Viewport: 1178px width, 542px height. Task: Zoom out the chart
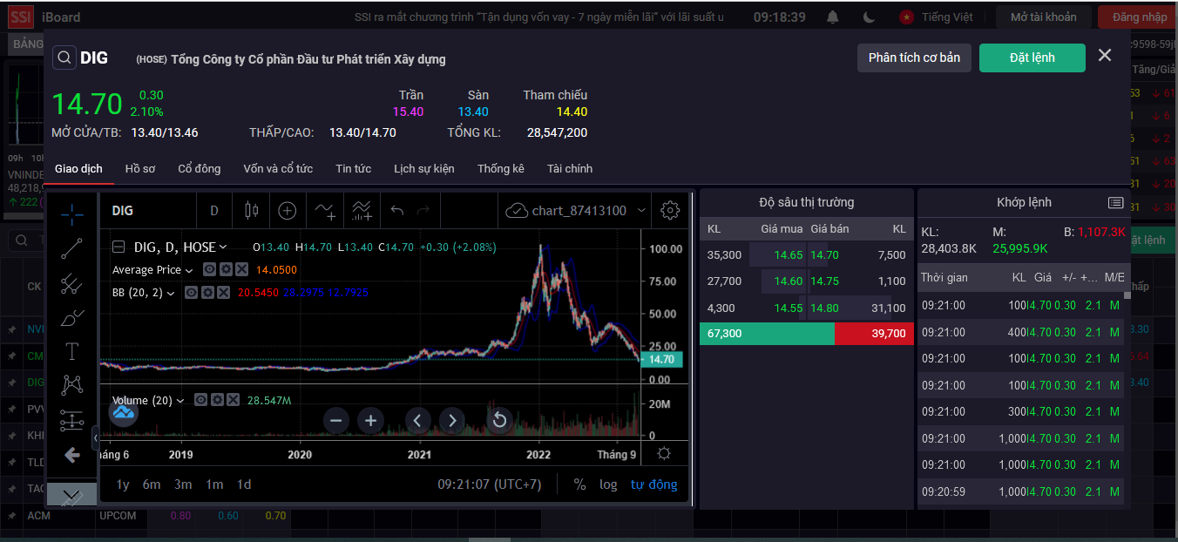coord(336,421)
